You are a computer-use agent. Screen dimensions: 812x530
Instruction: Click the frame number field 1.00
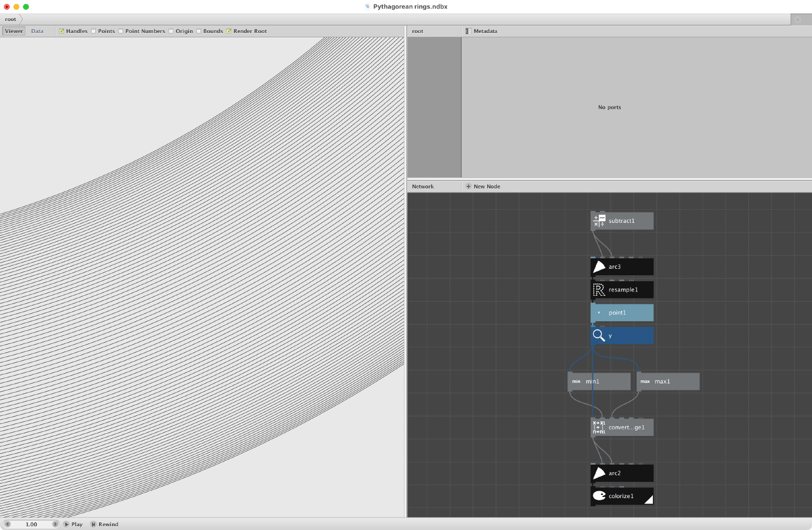pos(31,524)
